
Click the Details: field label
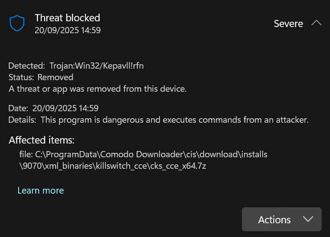click(23, 120)
